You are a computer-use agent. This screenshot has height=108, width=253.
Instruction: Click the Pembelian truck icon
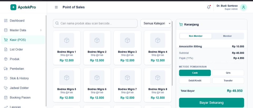(6, 69)
